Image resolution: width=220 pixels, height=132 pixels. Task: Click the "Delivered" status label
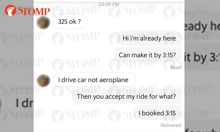(171, 125)
